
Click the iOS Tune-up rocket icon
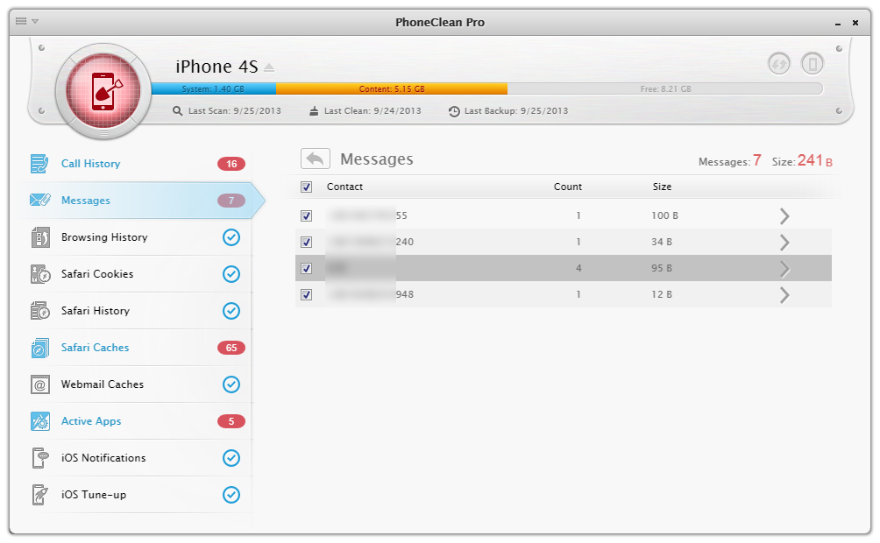pos(40,495)
